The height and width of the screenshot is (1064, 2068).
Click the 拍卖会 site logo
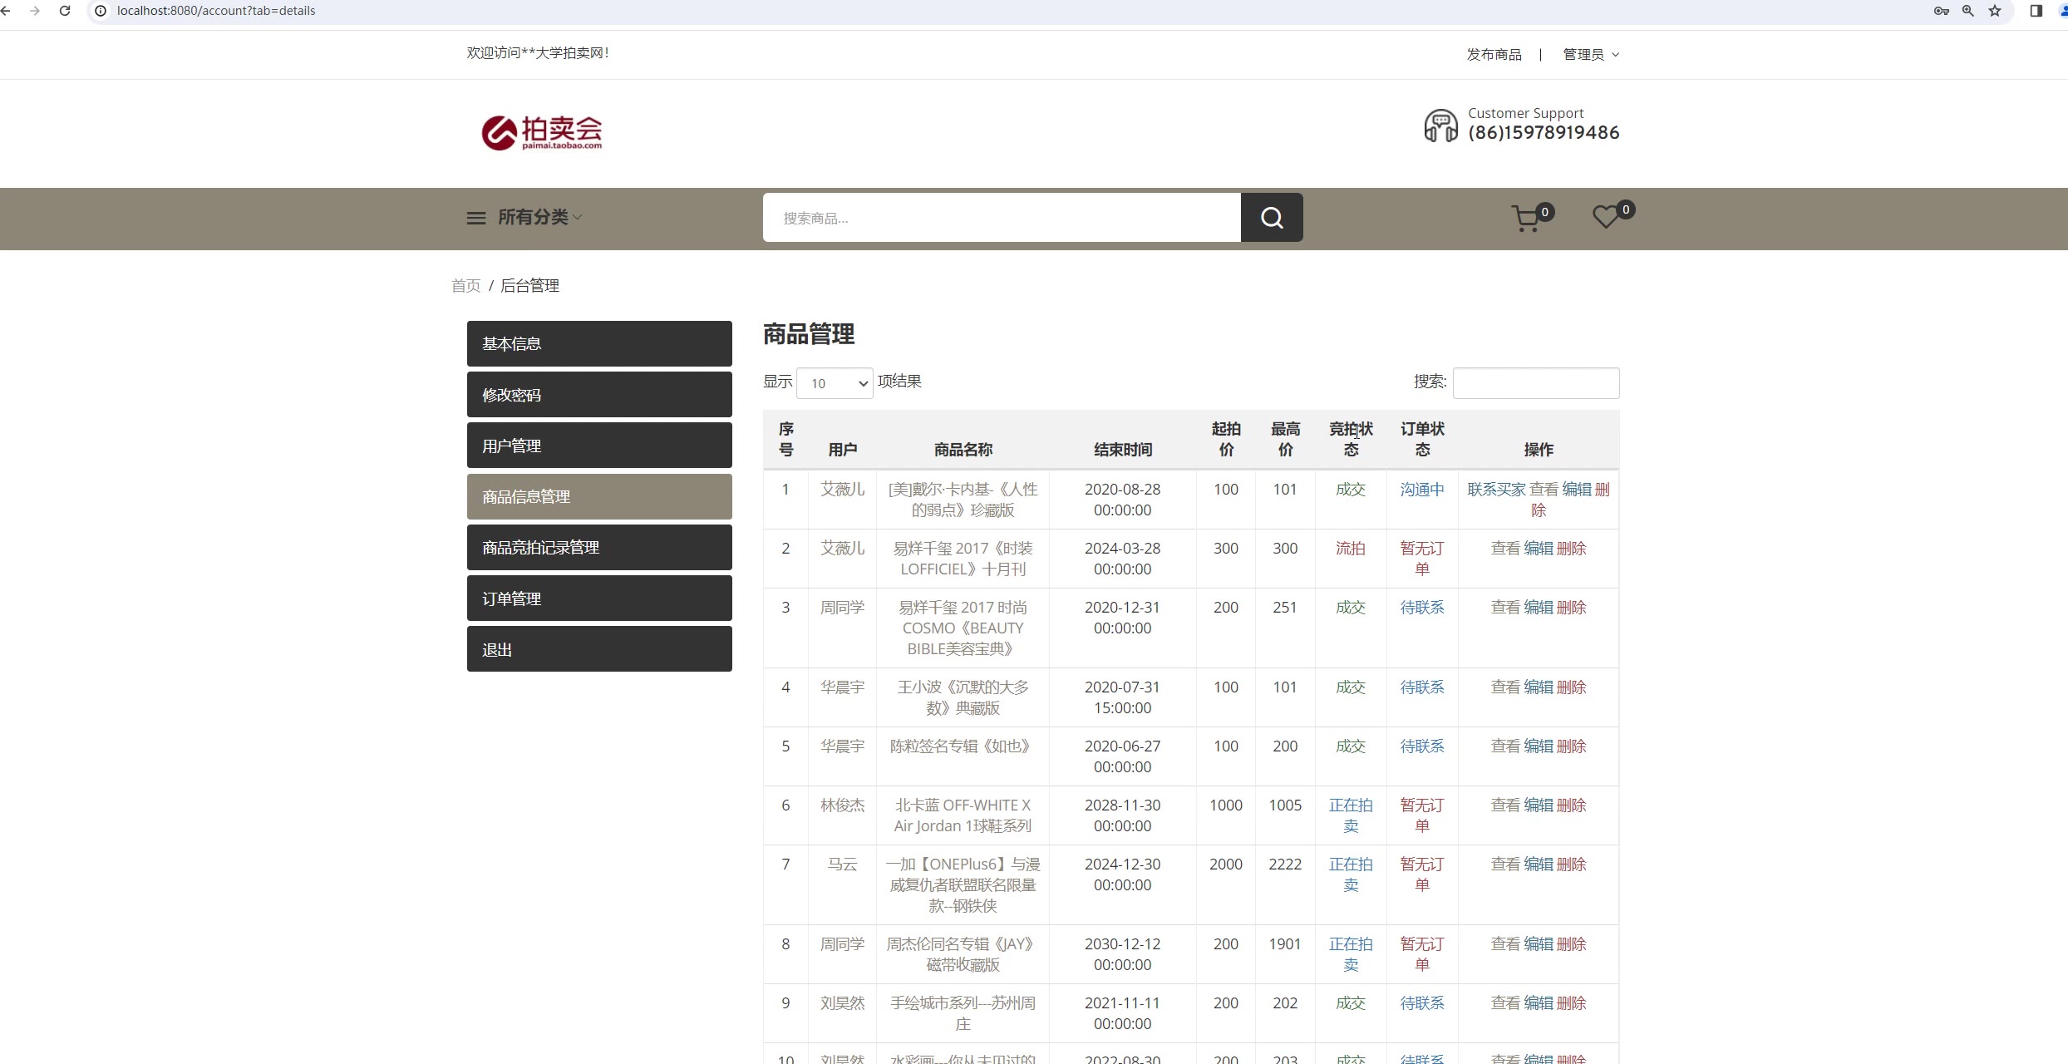pos(542,132)
